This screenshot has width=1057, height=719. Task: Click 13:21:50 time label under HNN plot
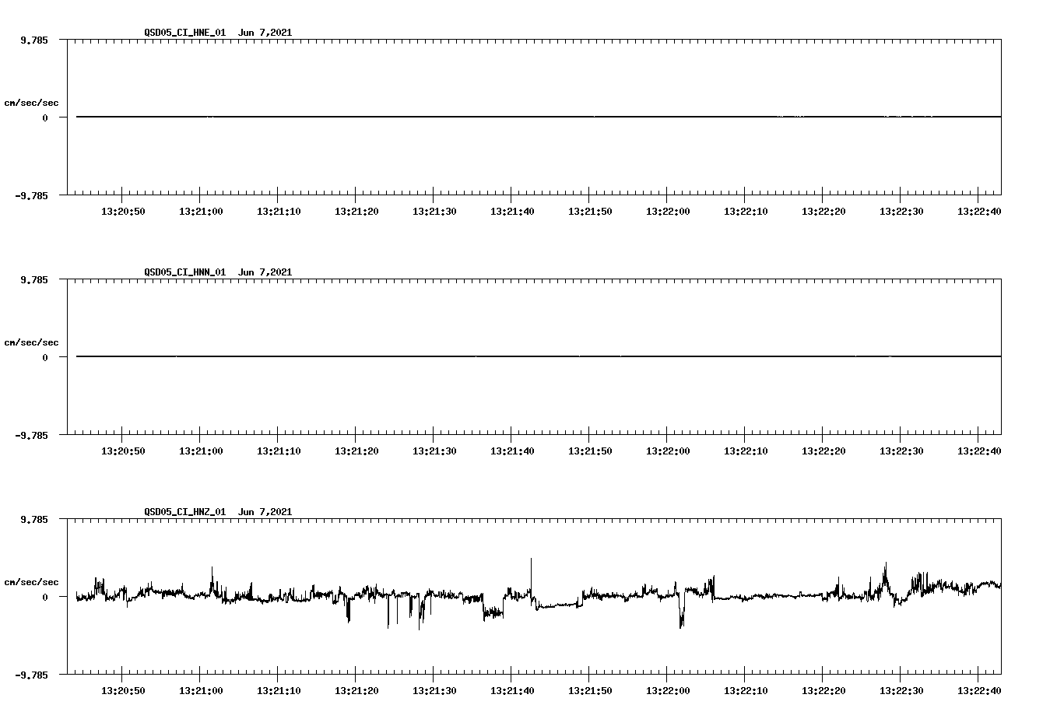(x=590, y=451)
